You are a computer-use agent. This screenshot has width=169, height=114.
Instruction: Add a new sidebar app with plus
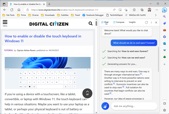coord(165,64)
